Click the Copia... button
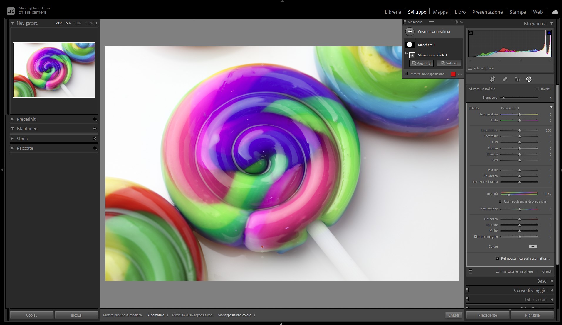562x325 pixels. (32, 315)
